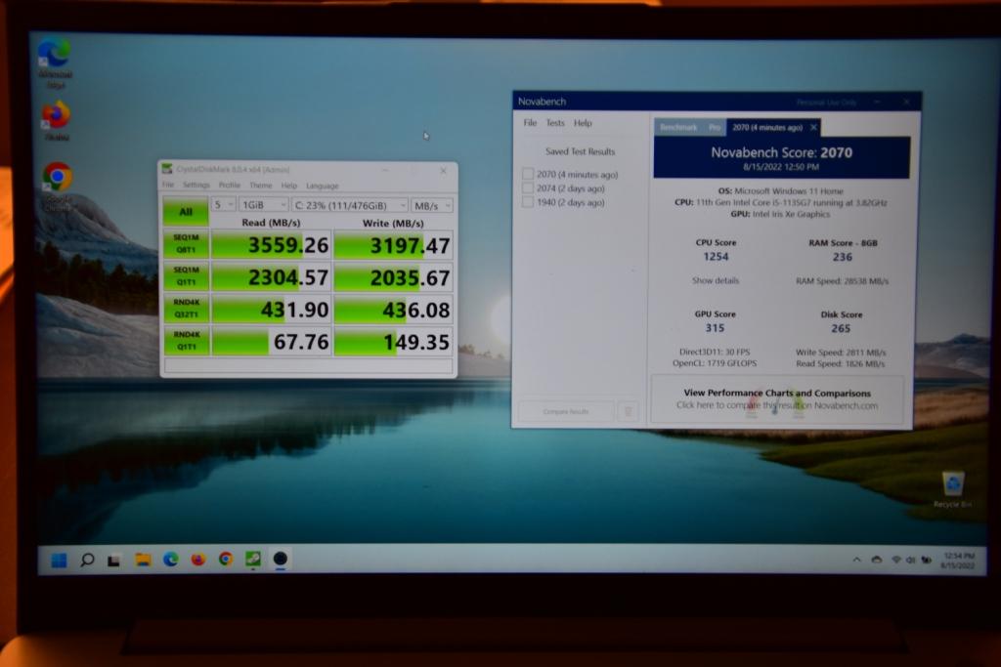The image size is (1001, 667).
Task: Open volume speaker tray icon
Action: [x=910, y=560]
